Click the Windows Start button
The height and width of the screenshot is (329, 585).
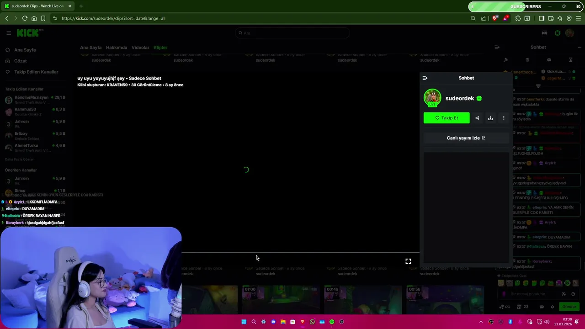pos(244,322)
